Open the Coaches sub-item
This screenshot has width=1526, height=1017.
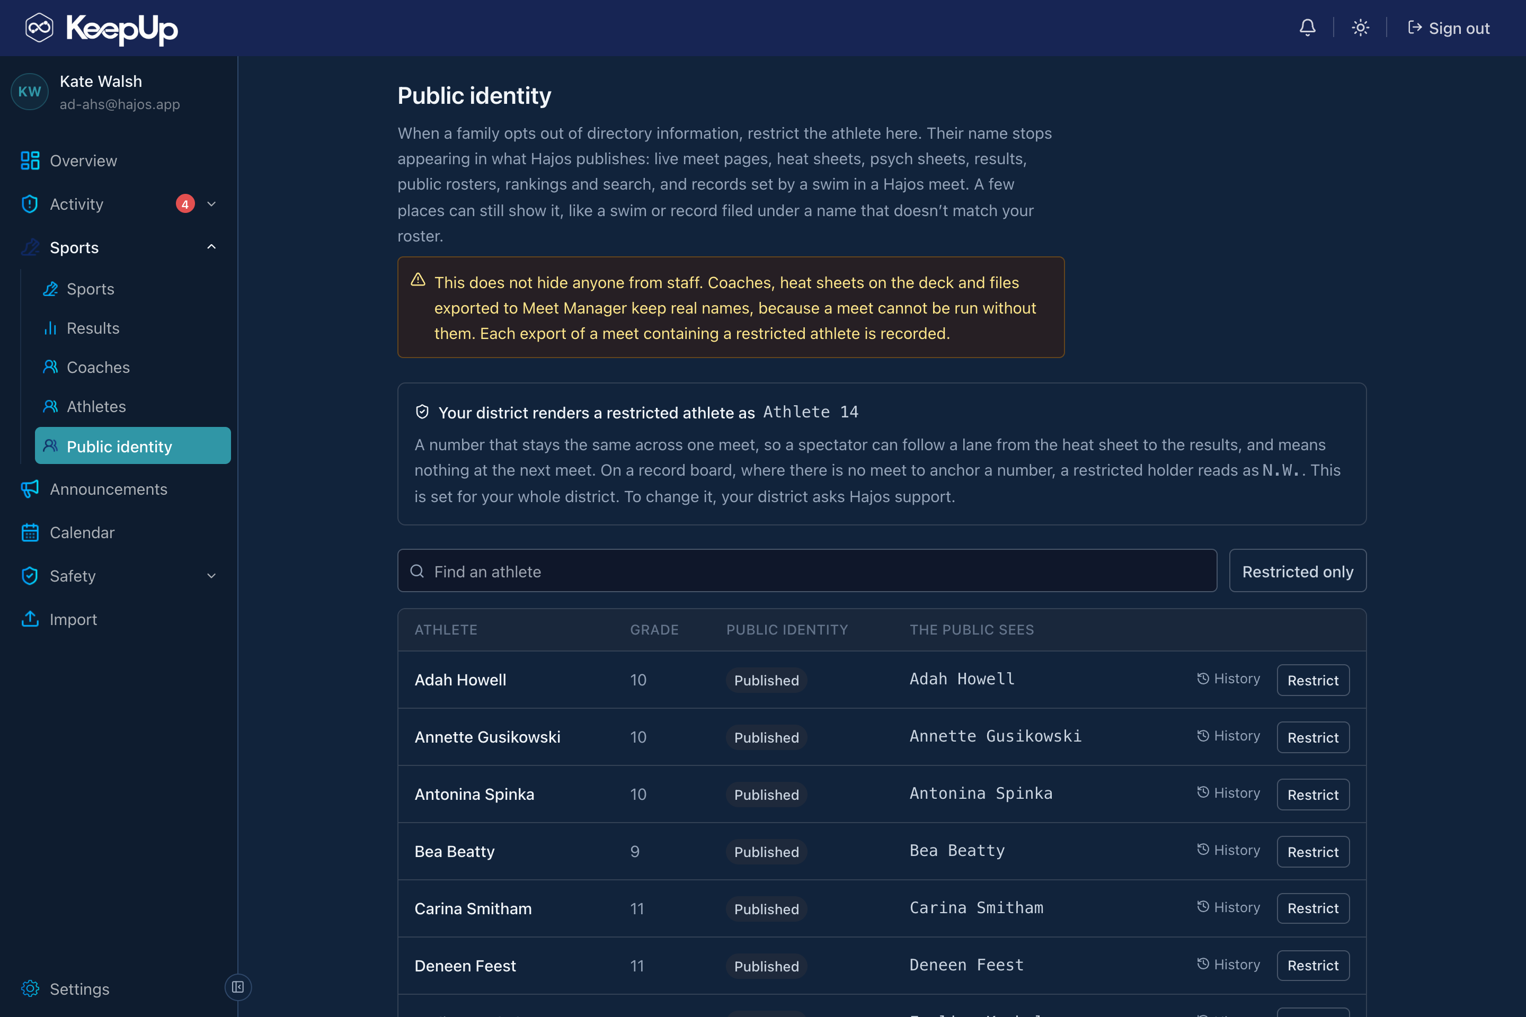132,367
